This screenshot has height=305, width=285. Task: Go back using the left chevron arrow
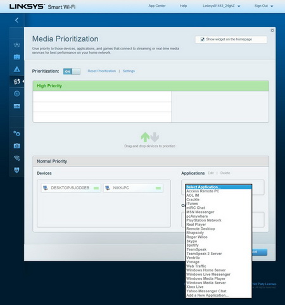pos(17,20)
